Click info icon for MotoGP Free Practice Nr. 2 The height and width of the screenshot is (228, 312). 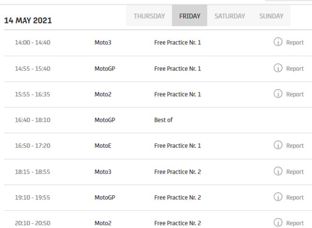coord(277,198)
